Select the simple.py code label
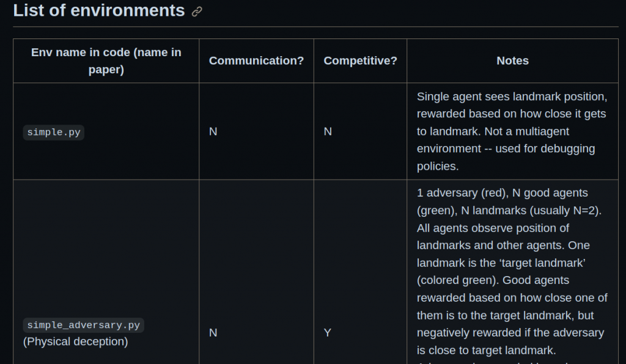Image resolution: width=626 pixels, height=364 pixels. pyautogui.click(x=54, y=133)
